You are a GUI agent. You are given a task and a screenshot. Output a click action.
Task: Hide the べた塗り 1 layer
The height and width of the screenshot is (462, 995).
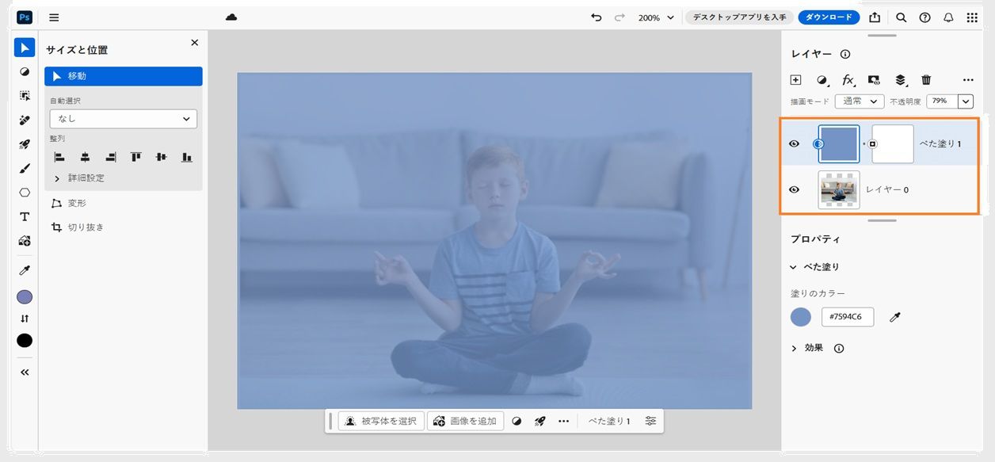click(x=795, y=143)
